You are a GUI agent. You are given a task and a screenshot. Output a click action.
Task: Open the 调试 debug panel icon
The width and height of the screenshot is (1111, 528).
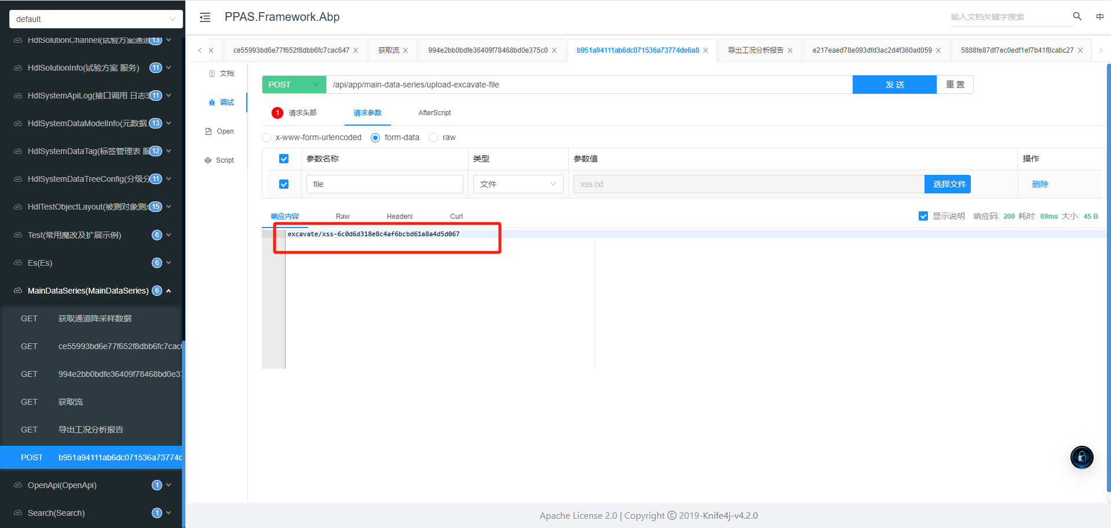point(212,102)
